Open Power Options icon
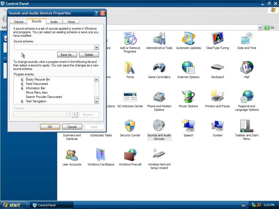 click(188, 97)
